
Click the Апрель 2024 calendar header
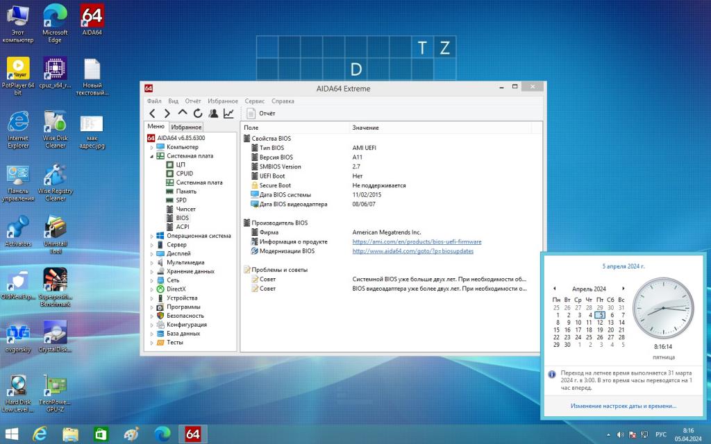click(589, 289)
